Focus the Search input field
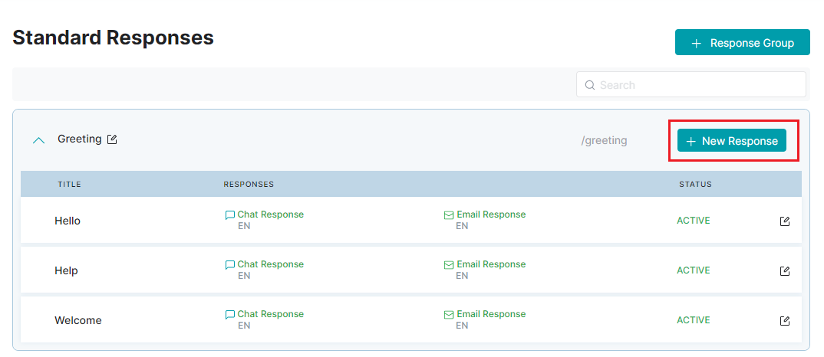The width and height of the screenshot is (824, 357). 691,84
